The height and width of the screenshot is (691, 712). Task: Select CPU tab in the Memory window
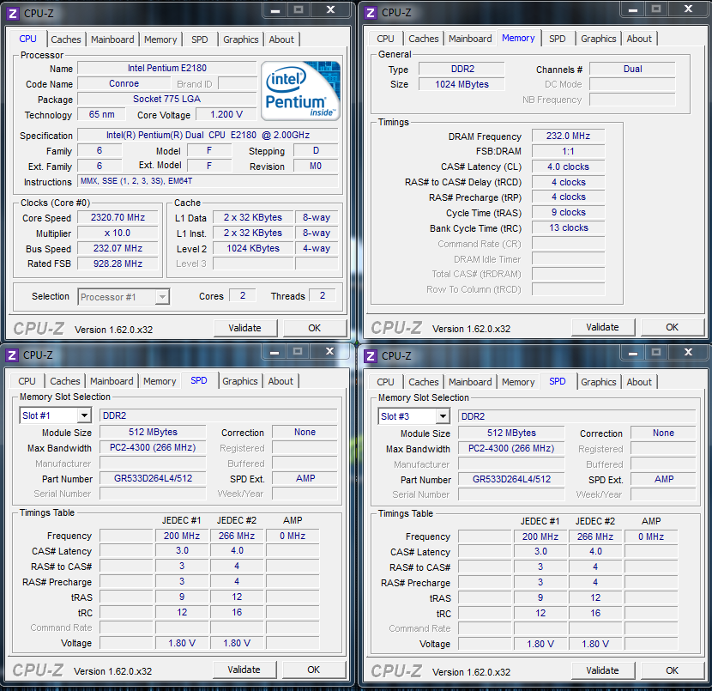[385, 39]
